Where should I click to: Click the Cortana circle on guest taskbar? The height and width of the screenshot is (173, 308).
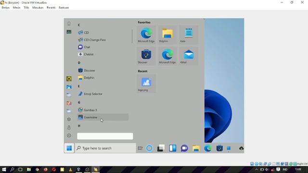pyautogui.click(x=149, y=148)
